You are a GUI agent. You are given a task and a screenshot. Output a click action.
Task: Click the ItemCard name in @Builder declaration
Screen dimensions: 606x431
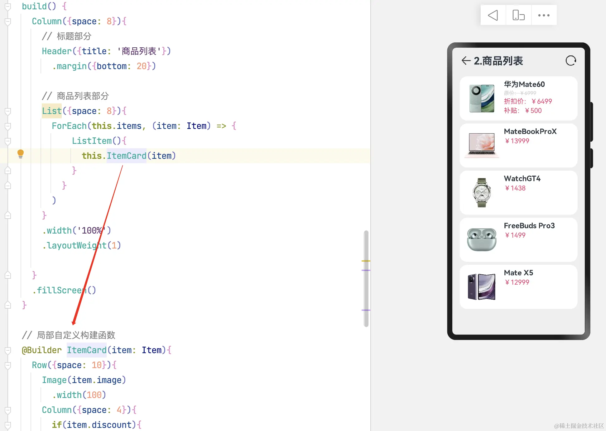pyautogui.click(x=87, y=350)
